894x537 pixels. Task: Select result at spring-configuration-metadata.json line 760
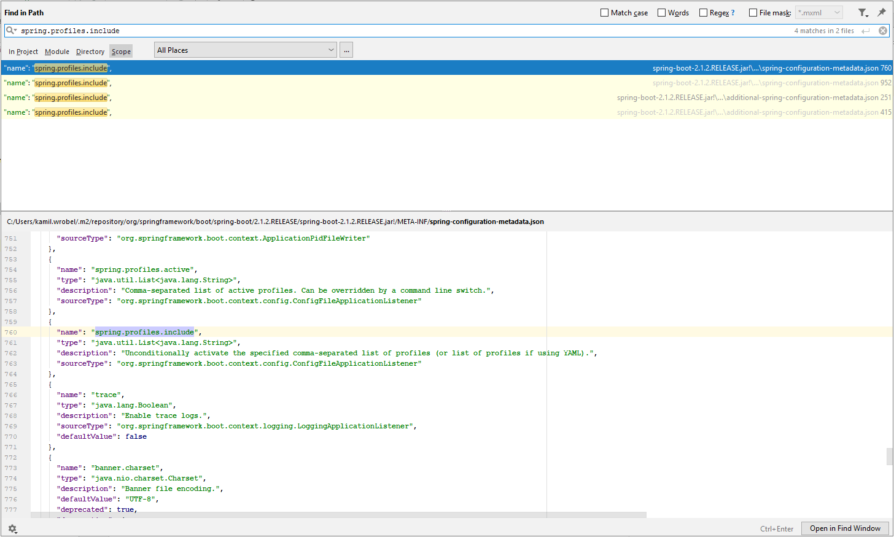[447, 68]
